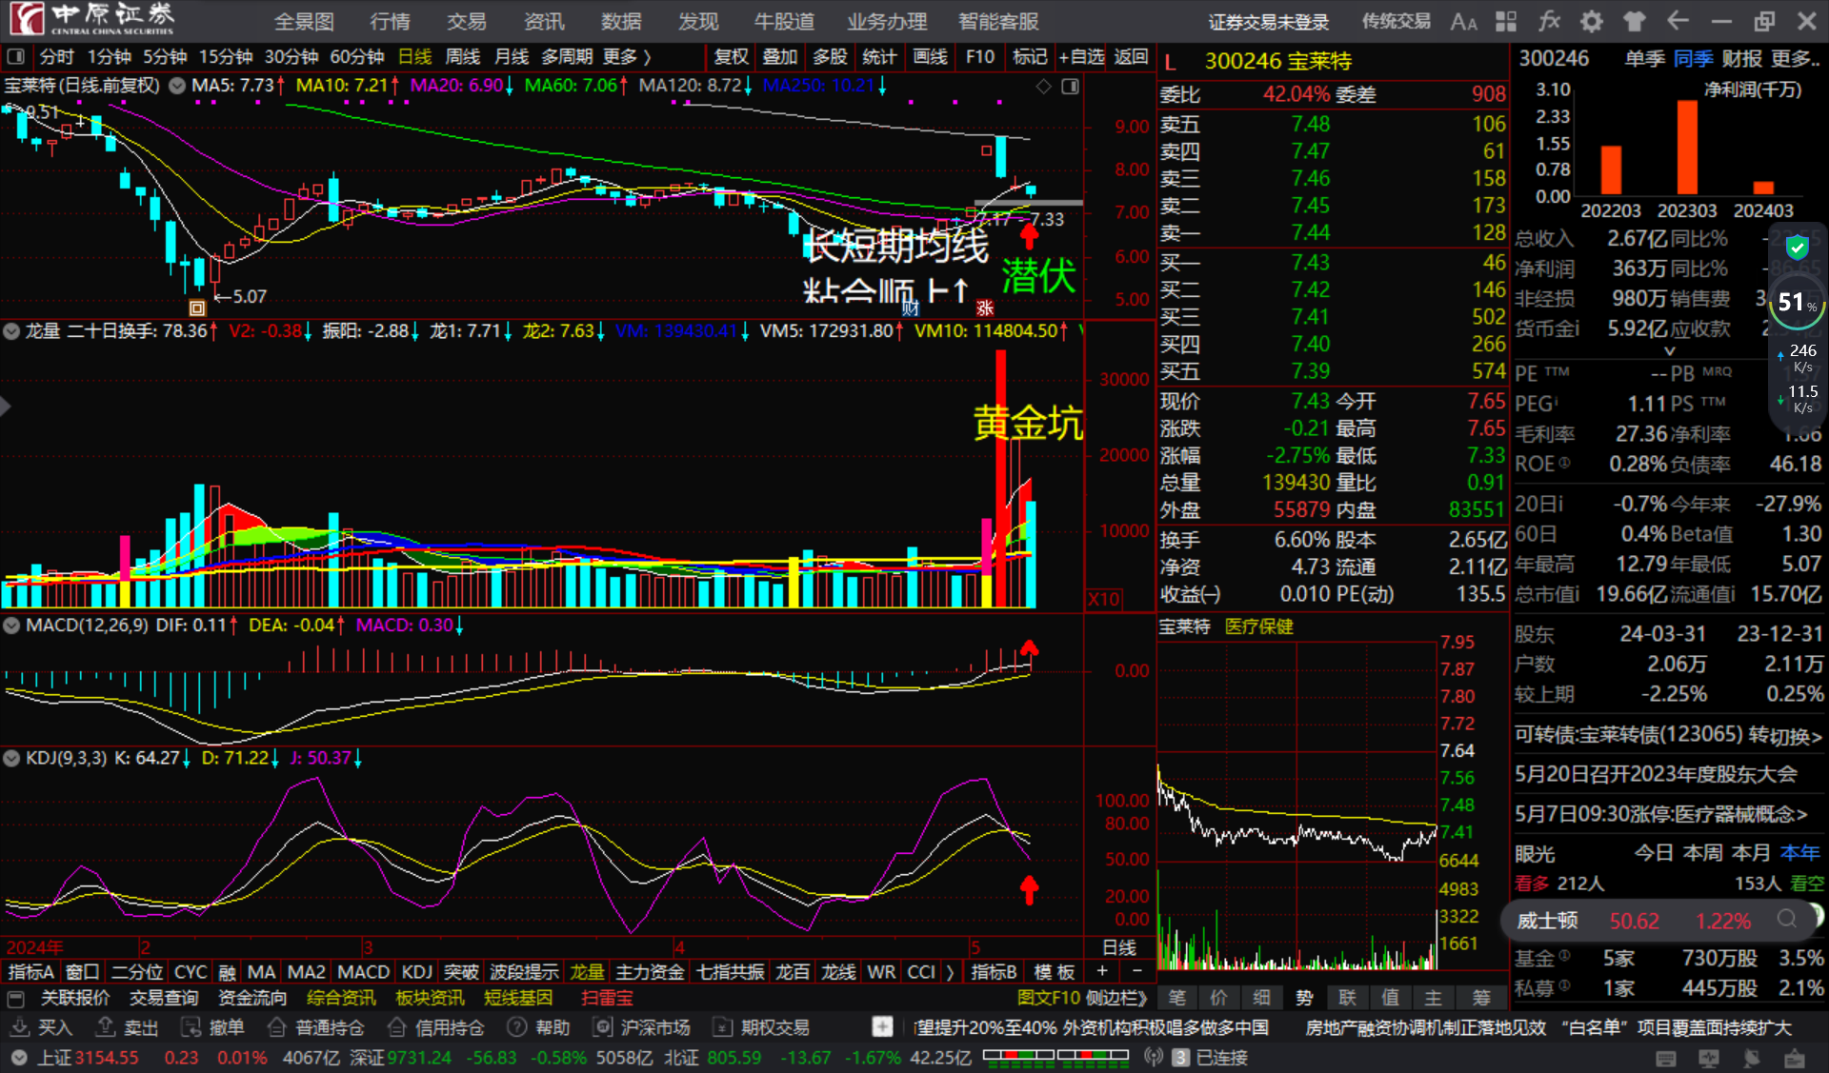Click the keyboard icon in status bar

(1666, 1058)
